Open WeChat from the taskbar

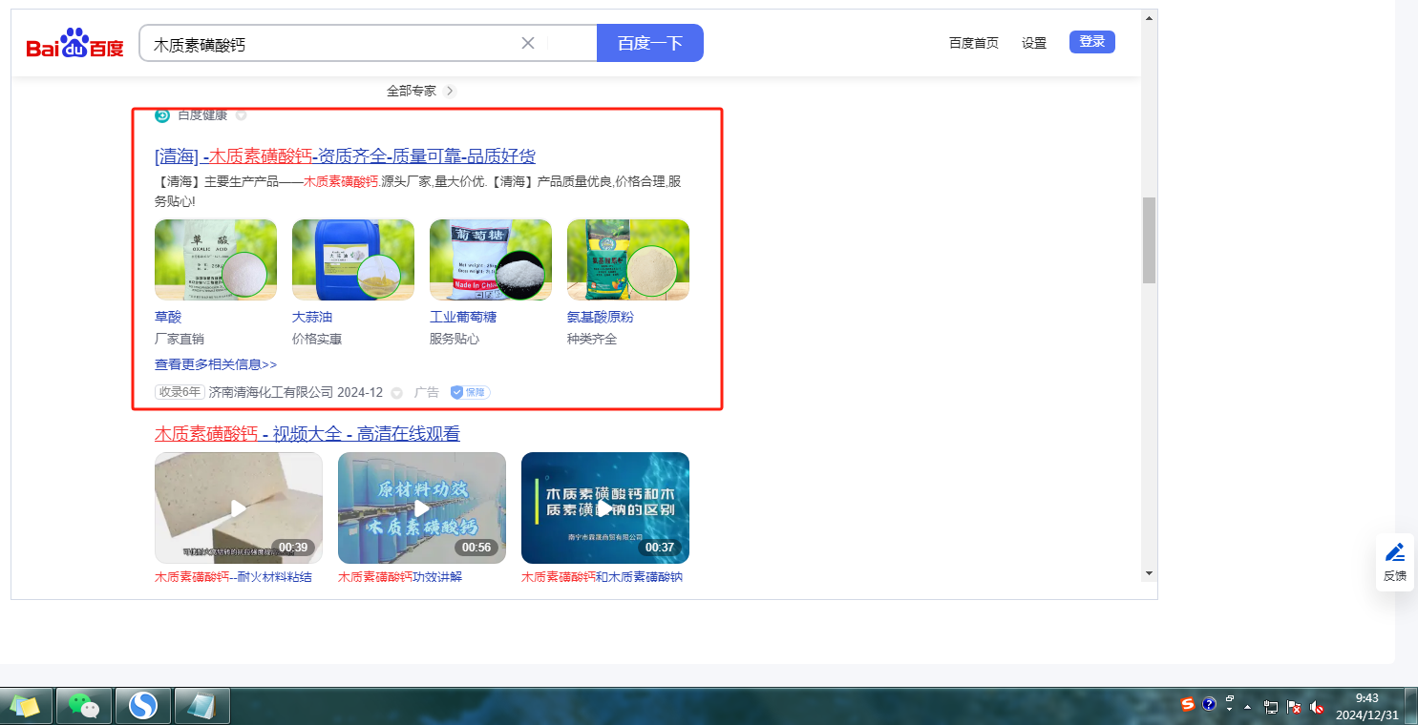84,706
